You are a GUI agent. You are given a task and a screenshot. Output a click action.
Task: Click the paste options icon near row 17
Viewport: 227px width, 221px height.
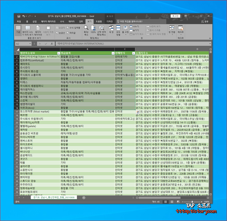pyautogui.click(x=138, y=112)
